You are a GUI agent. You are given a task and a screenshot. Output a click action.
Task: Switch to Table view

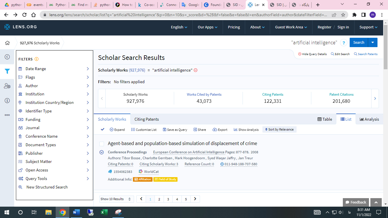325,119
